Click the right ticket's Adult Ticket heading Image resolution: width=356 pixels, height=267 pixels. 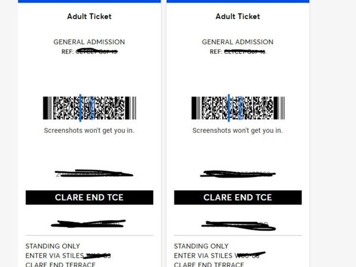coord(237,17)
